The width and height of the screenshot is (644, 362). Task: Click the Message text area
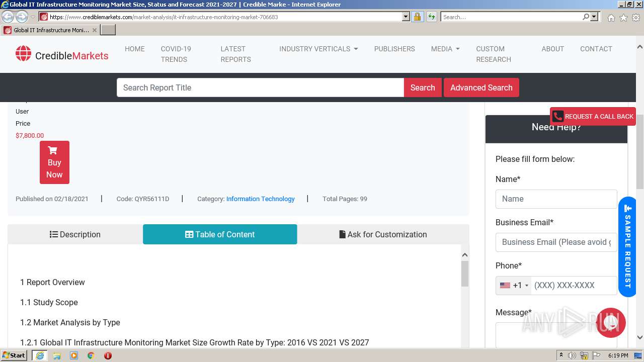[556, 335]
